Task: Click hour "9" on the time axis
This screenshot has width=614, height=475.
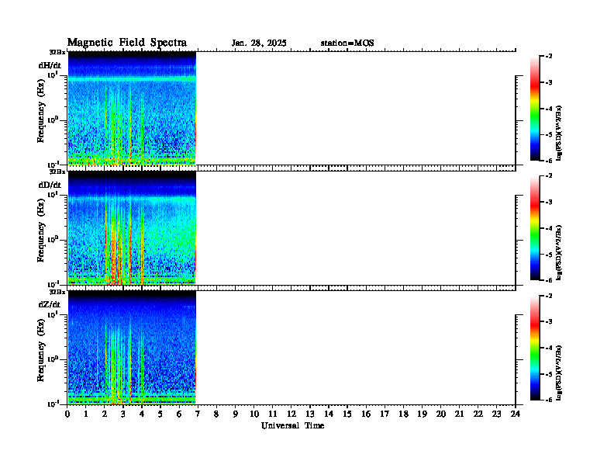Action: (x=236, y=414)
